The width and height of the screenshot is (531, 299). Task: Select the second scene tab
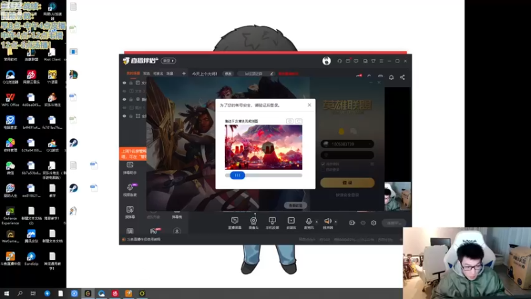[146, 73]
